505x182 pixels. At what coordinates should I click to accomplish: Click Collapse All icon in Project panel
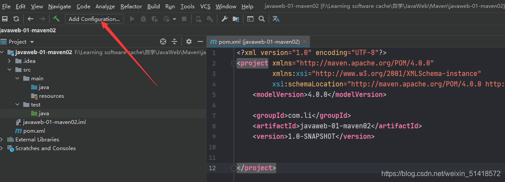[x=174, y=41]
